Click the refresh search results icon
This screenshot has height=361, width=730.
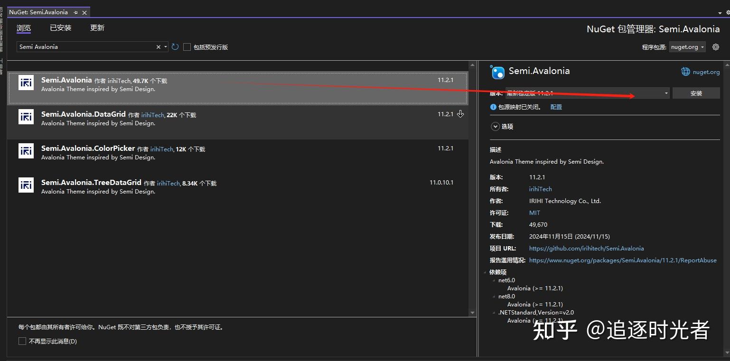pos(175,46)
